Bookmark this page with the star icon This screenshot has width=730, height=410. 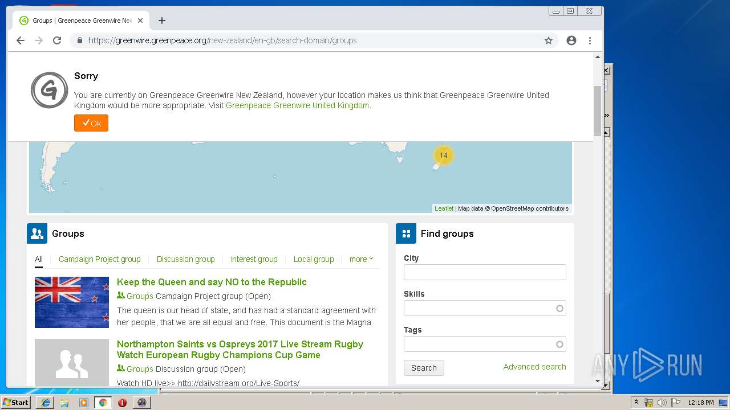tap(549, 40)
